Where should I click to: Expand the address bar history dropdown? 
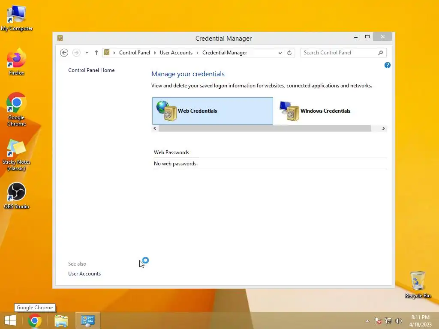[x=280, y=53]
